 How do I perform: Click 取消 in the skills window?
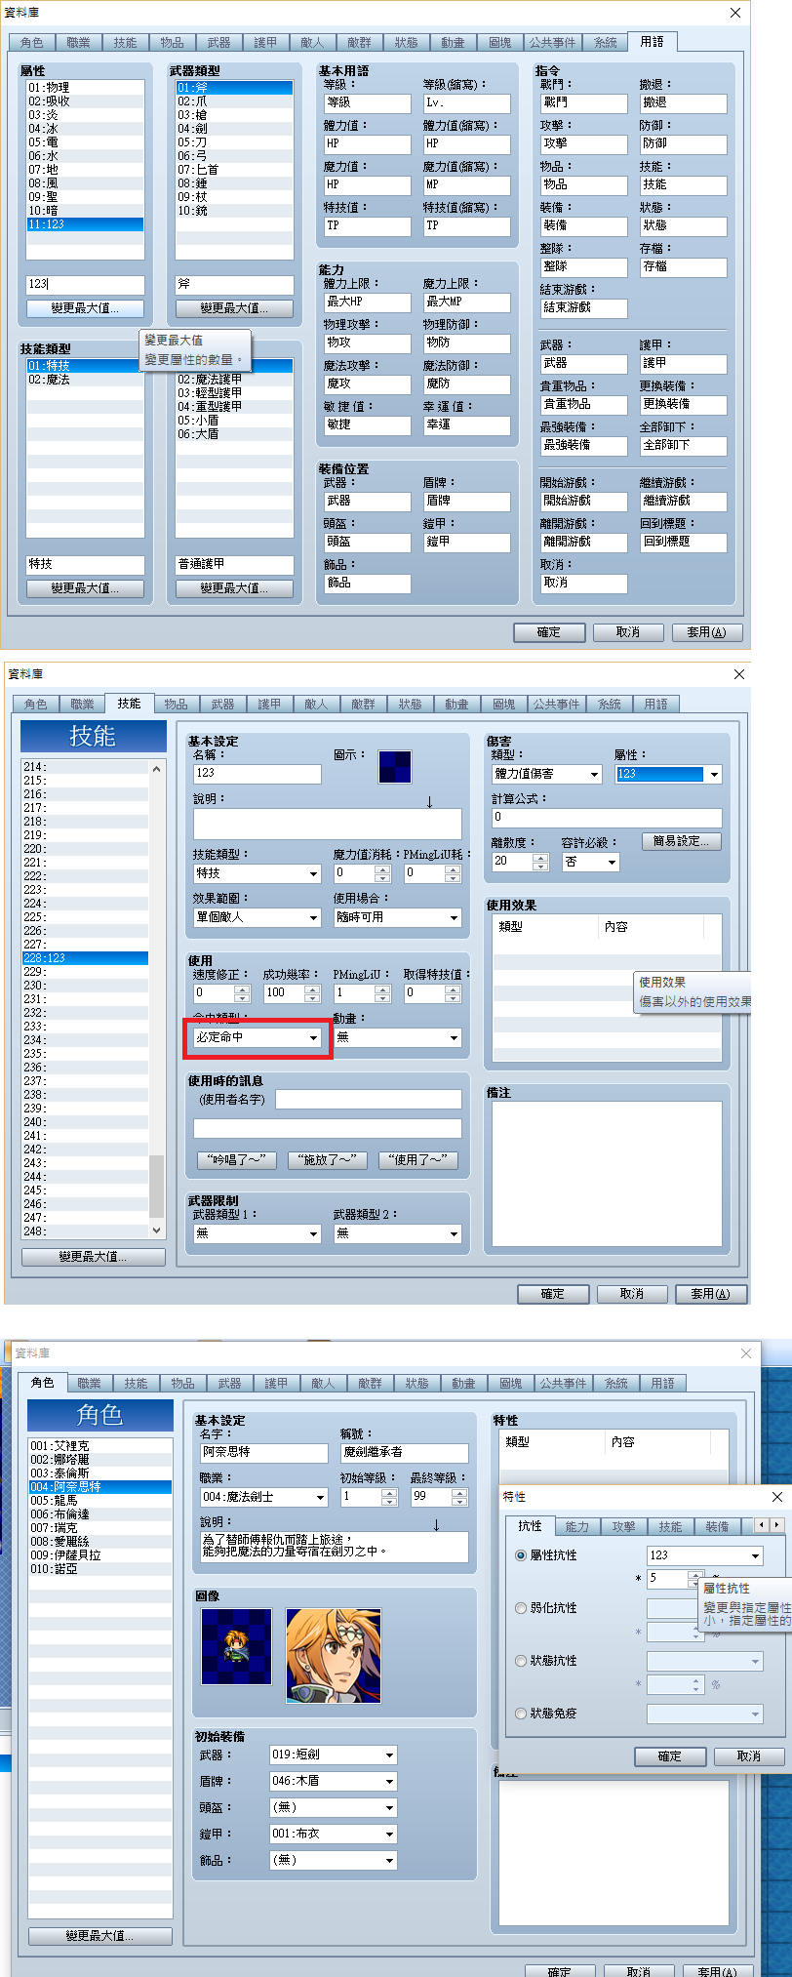pos(632,1294)
